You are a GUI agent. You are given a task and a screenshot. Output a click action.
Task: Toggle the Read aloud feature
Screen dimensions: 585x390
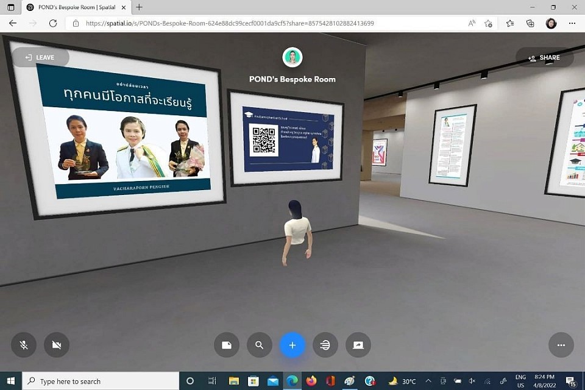472,23
